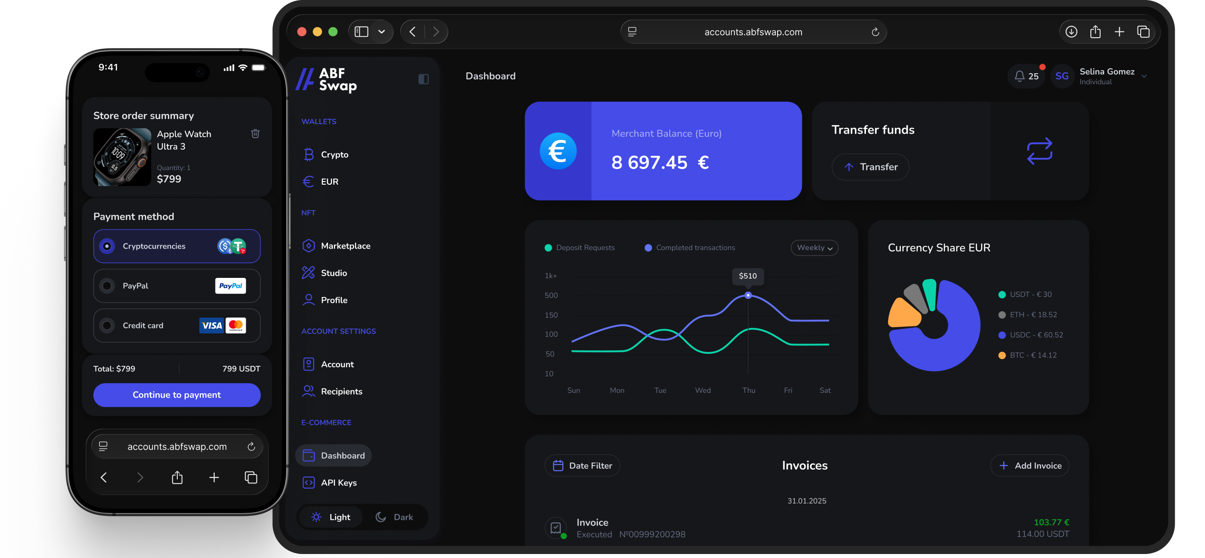Open Studio in the sidebar
This screenshot has height=558, width=1205.
[325, 273]
